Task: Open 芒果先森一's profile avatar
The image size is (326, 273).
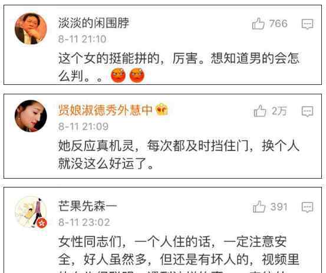Action: point(31,212)
